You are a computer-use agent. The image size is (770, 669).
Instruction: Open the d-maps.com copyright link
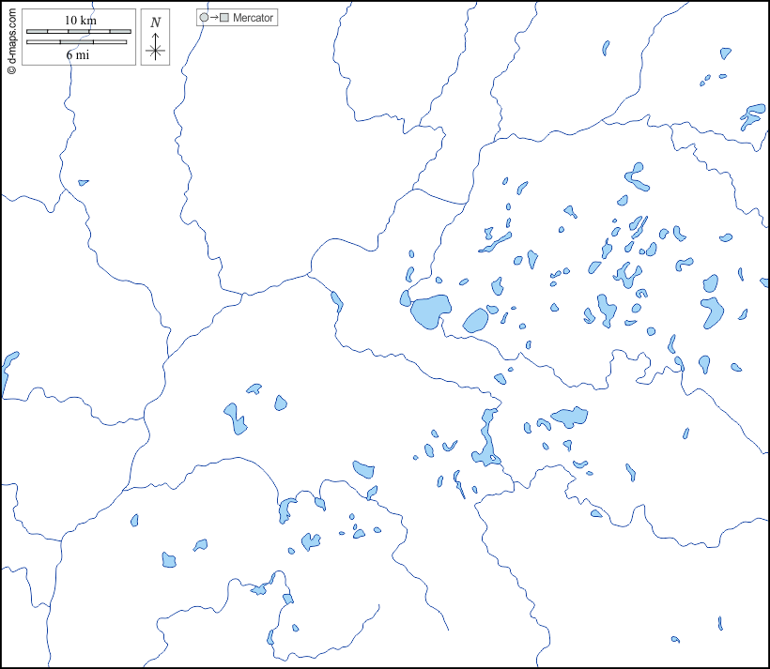click(x=10, y=38)
